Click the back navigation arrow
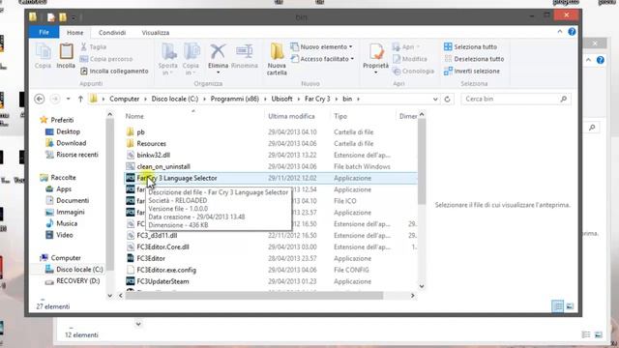Image resolution: width=619 pixels, height=348 pixels. pyautogui.click(x=39, y=99)
